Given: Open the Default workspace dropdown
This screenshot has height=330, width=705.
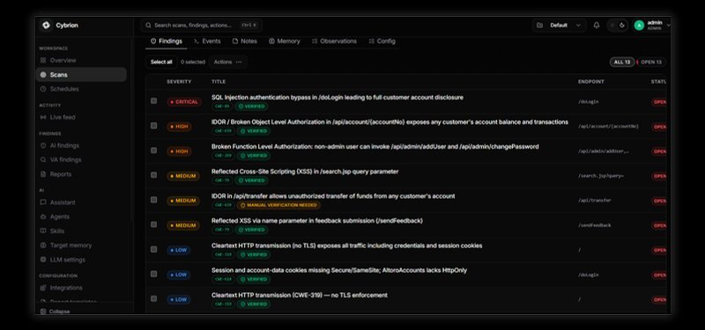Looking at the screenshot, I should (560, 26).
